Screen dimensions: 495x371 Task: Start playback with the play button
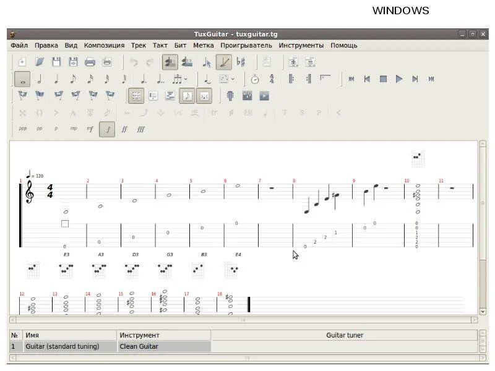click(x=399, y=79)
